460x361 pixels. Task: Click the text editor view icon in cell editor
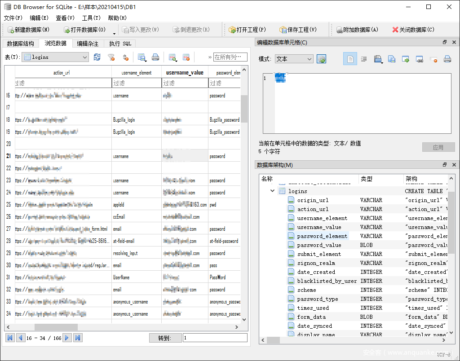coord(350,59)
